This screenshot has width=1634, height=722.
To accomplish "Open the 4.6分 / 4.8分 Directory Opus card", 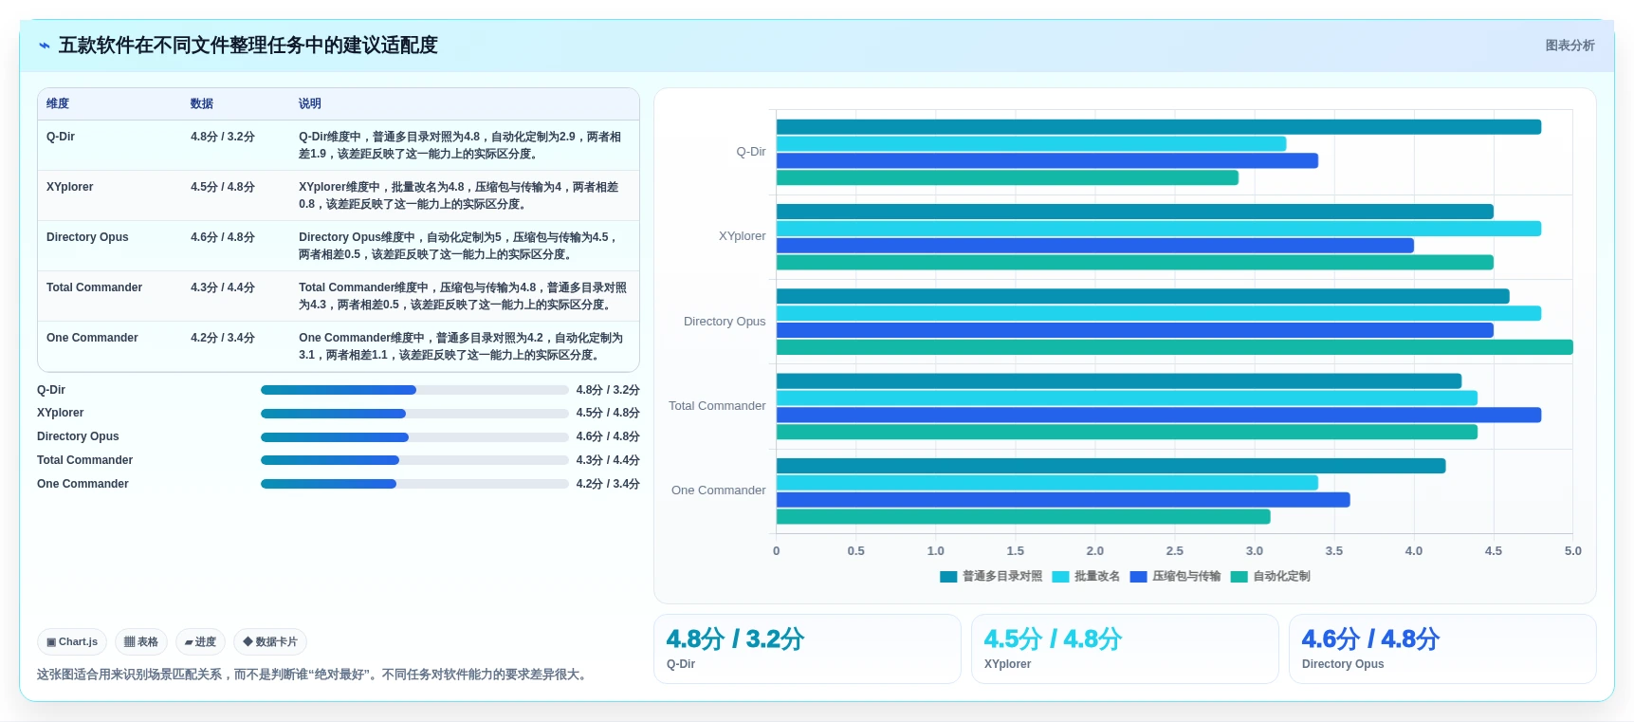I will coord(1442,649).
